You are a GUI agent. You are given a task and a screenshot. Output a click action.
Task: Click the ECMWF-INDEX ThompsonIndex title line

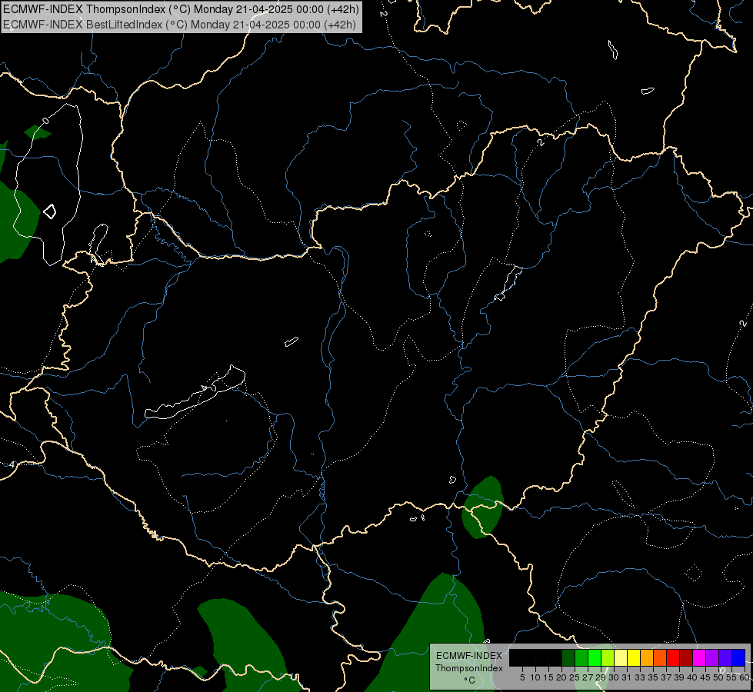[181, 9]
